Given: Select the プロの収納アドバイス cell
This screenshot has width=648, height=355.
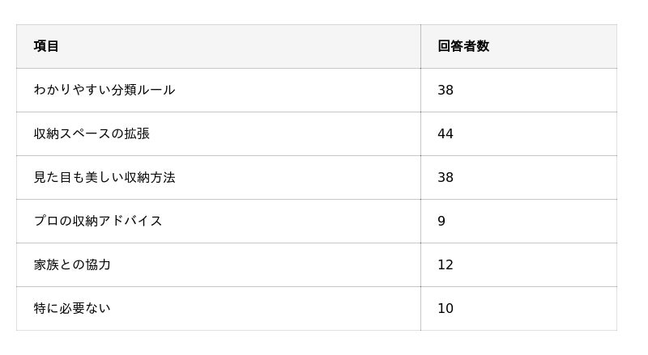Looking at the screenshot, I should click(x=219, y=222).
